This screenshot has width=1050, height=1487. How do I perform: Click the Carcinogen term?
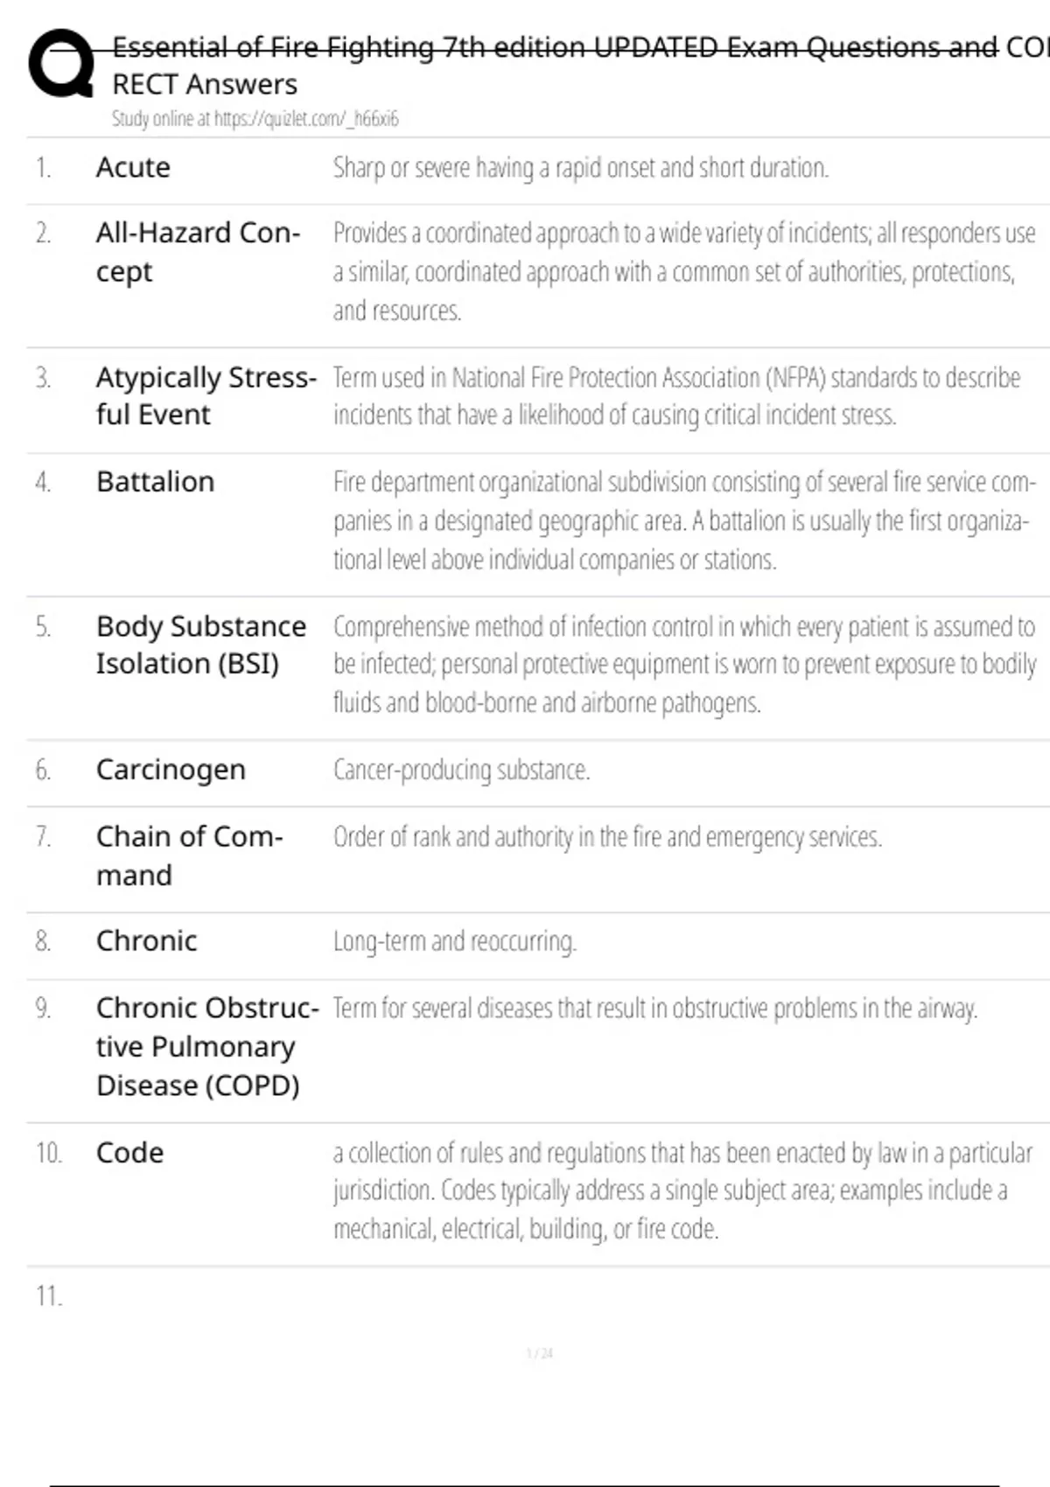171,770
